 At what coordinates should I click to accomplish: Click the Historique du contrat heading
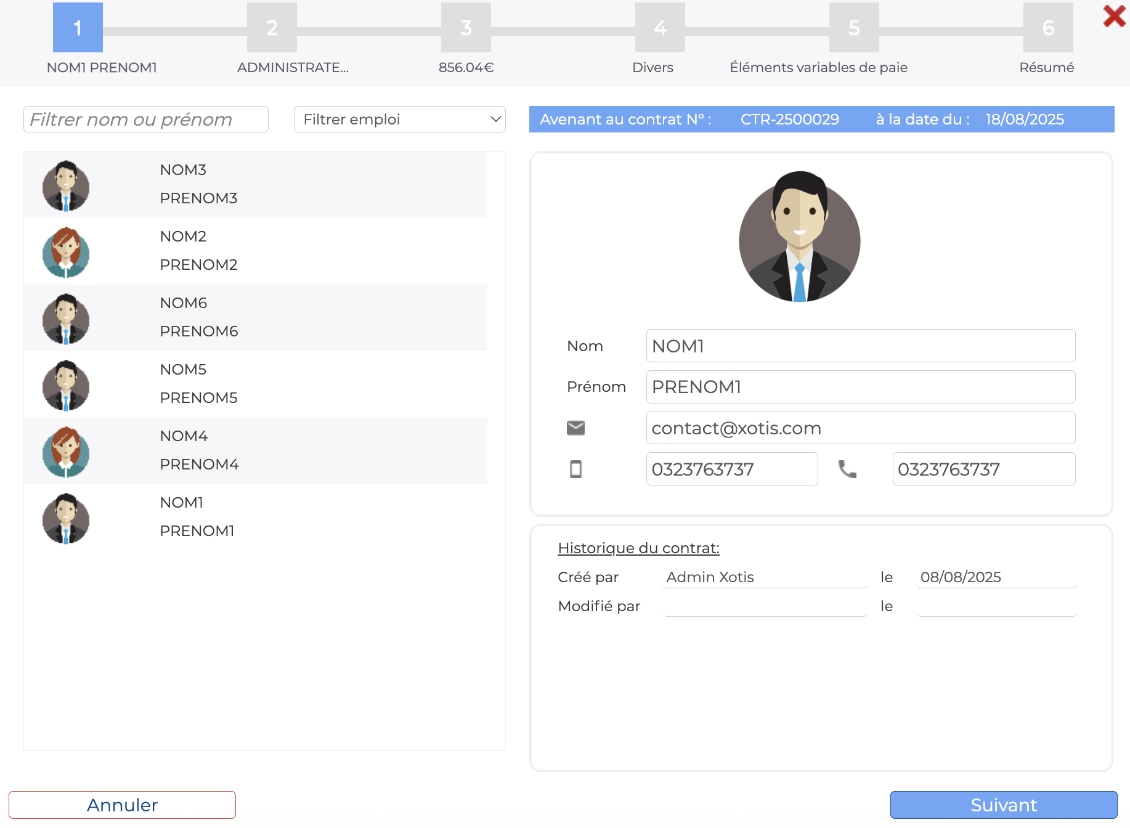click(x=638, y=548)
